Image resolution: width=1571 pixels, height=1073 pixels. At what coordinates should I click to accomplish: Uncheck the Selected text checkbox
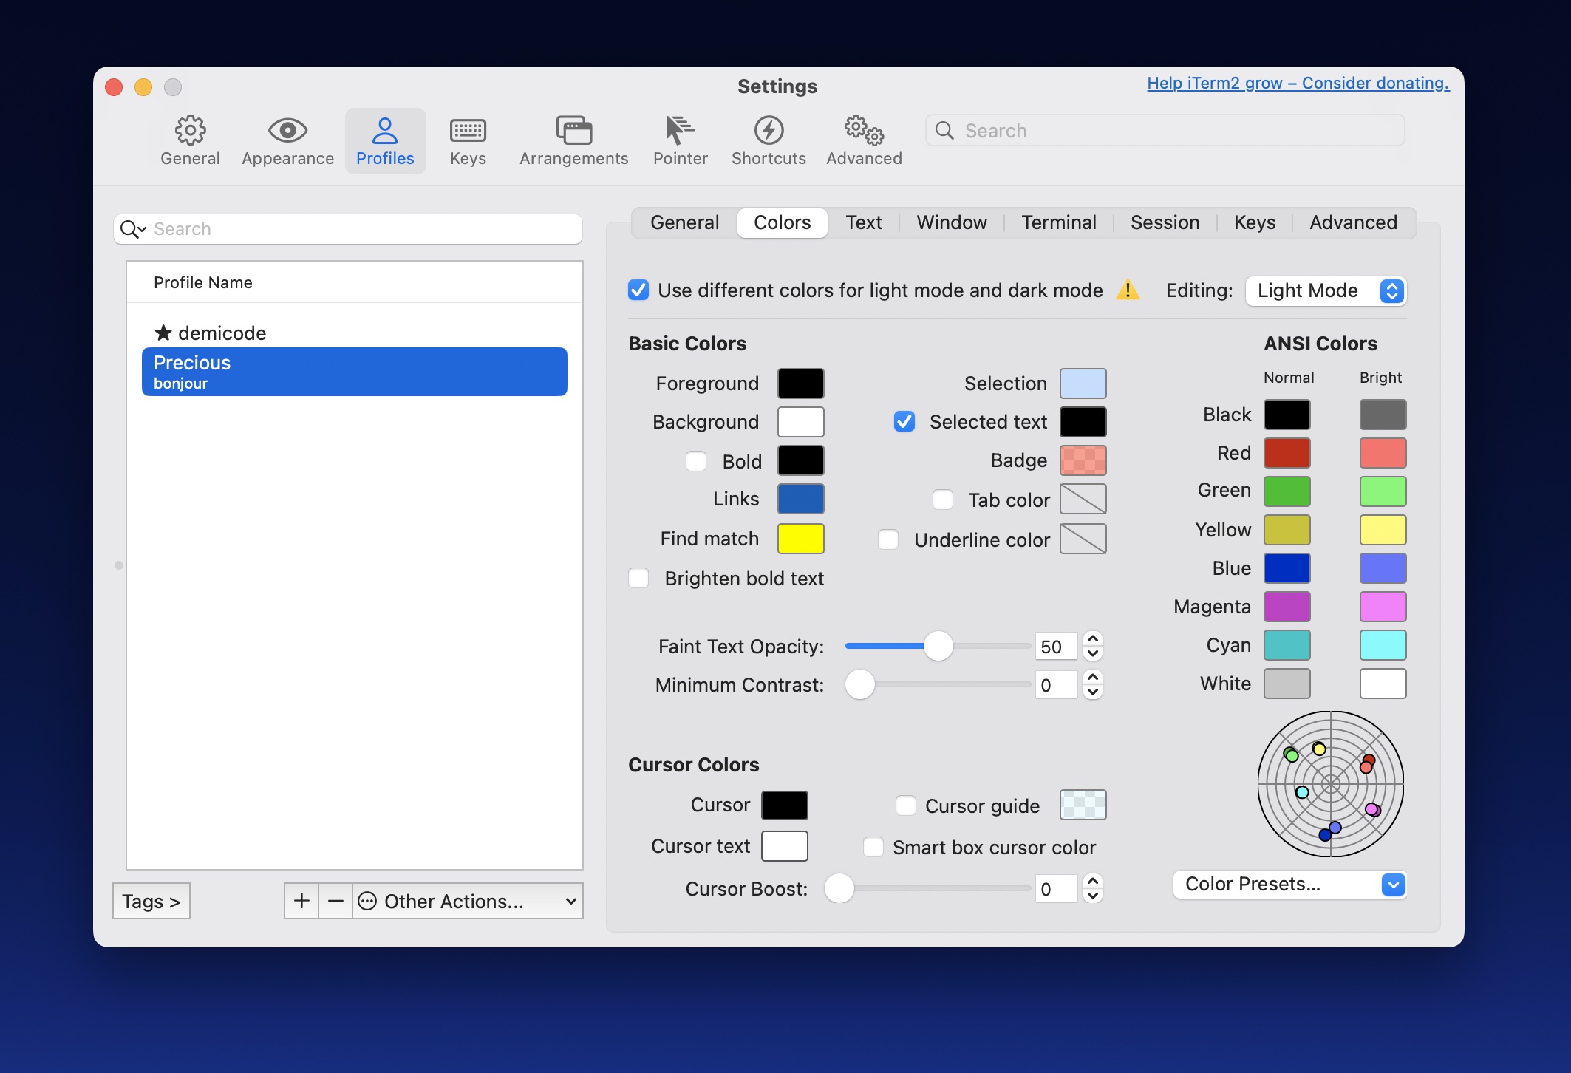[x=904, y=421]
